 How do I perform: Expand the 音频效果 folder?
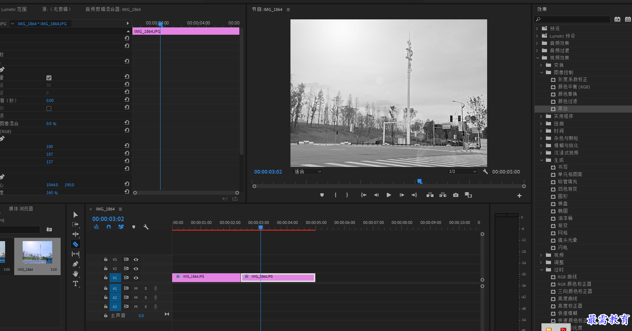537,43
